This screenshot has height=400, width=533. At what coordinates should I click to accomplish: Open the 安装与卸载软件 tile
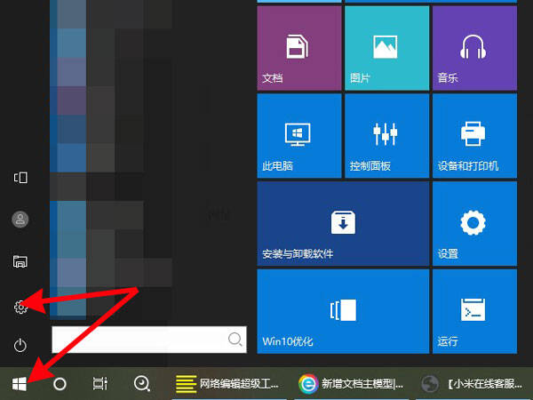343,223
